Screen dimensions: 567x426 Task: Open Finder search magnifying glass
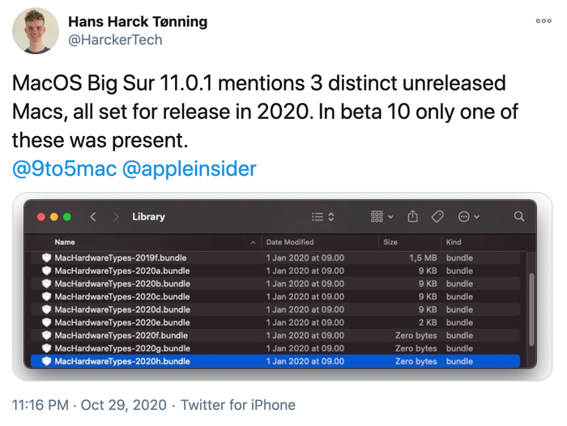click(x=519, y=217)
